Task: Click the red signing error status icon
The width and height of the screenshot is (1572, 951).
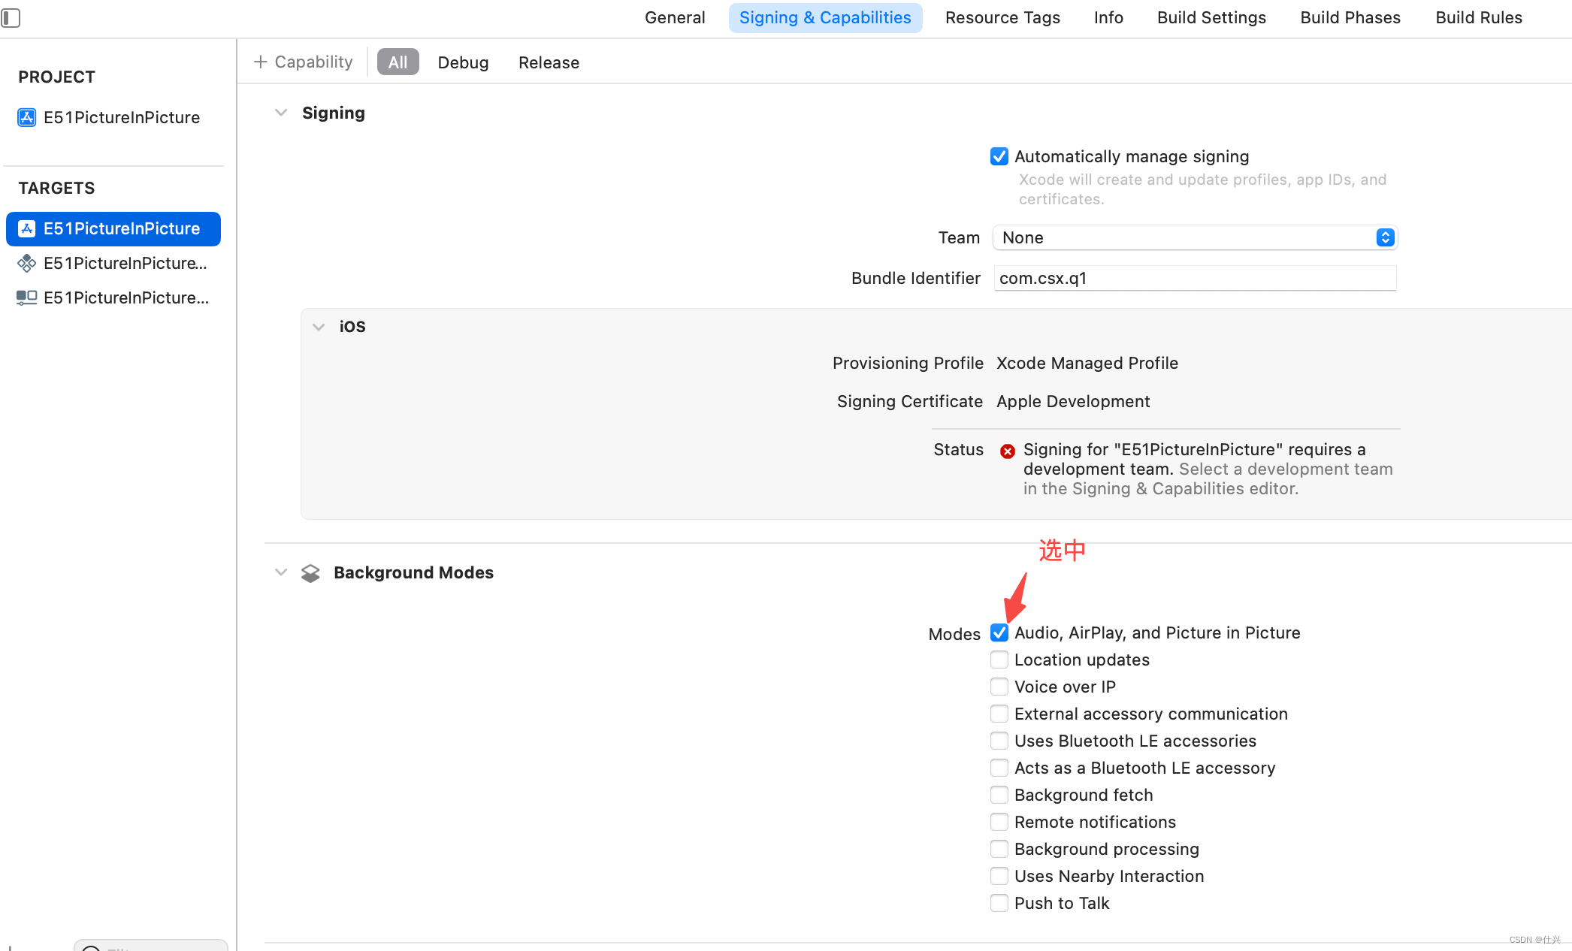Action: (x=1008, y=451)
